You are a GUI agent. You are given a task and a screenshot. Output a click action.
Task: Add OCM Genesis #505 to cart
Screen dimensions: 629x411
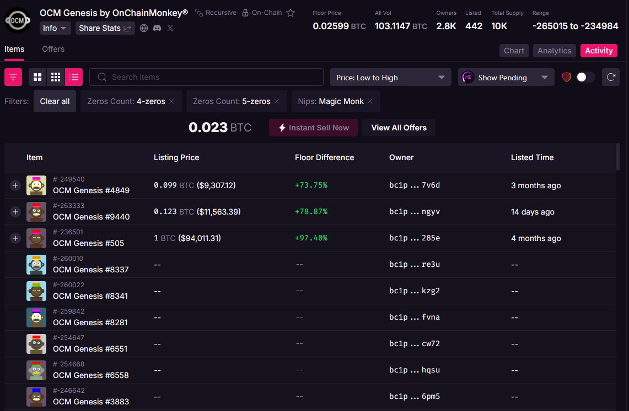(x=15, y=238)
